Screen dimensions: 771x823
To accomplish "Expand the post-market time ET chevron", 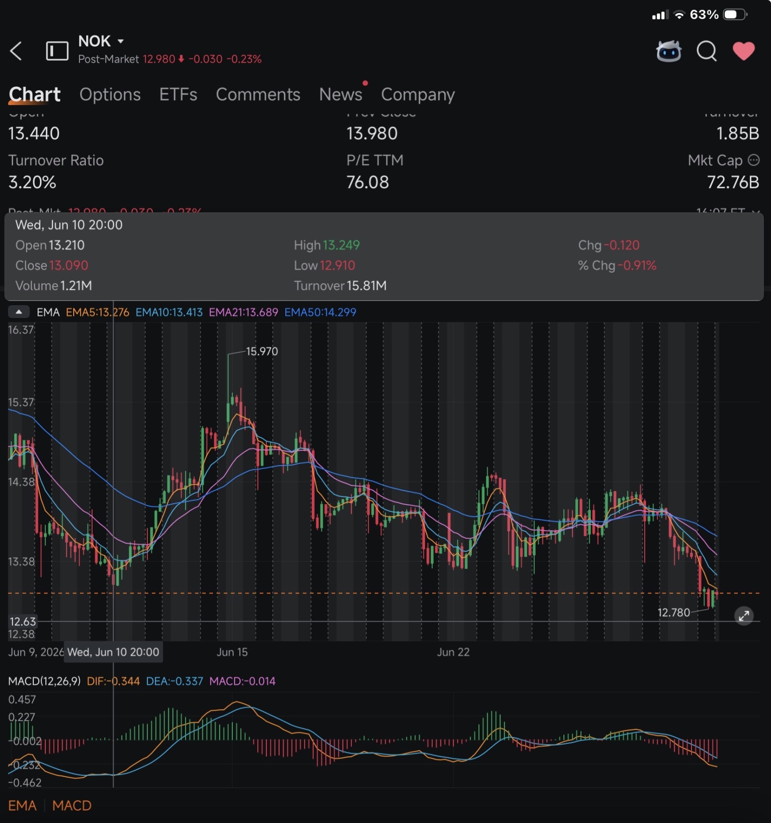I will point(756,211).
